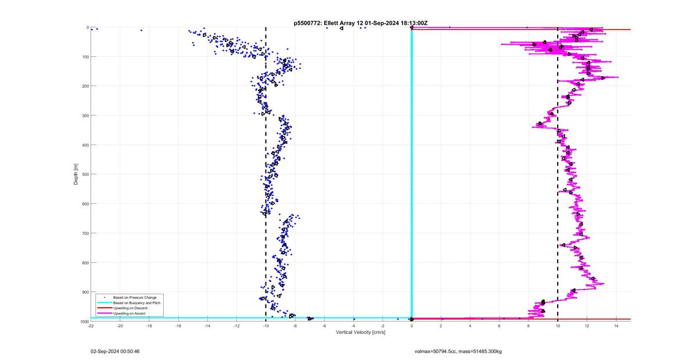The image size is (697, 361).
Task: Click the red line swatch in the legend
Action: coord(104,308)
